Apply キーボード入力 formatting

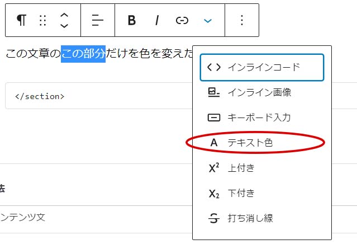click(x=259, y=118)
